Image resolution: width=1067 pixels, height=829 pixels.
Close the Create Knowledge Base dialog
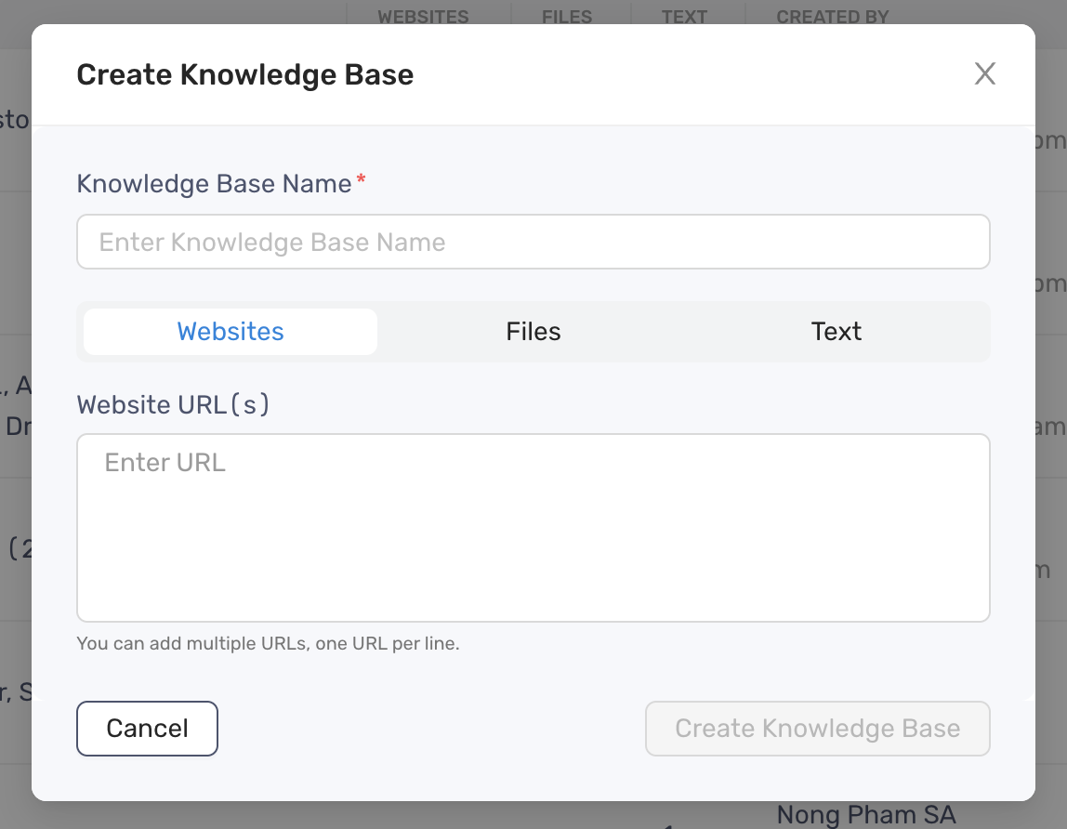click(984, 73)
